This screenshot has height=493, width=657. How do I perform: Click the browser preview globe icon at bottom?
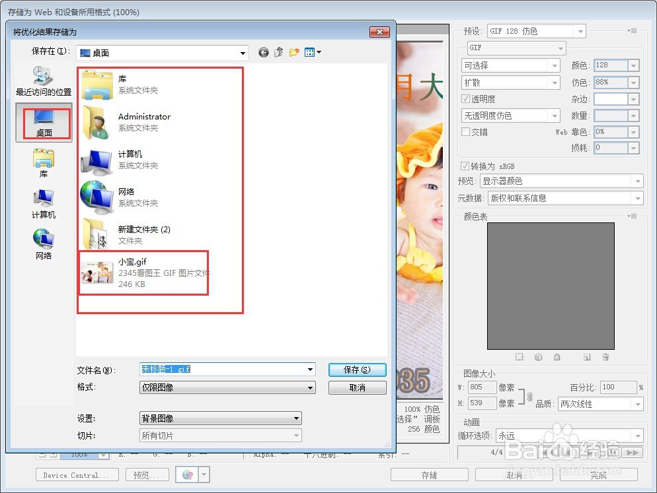pos(189,475)
